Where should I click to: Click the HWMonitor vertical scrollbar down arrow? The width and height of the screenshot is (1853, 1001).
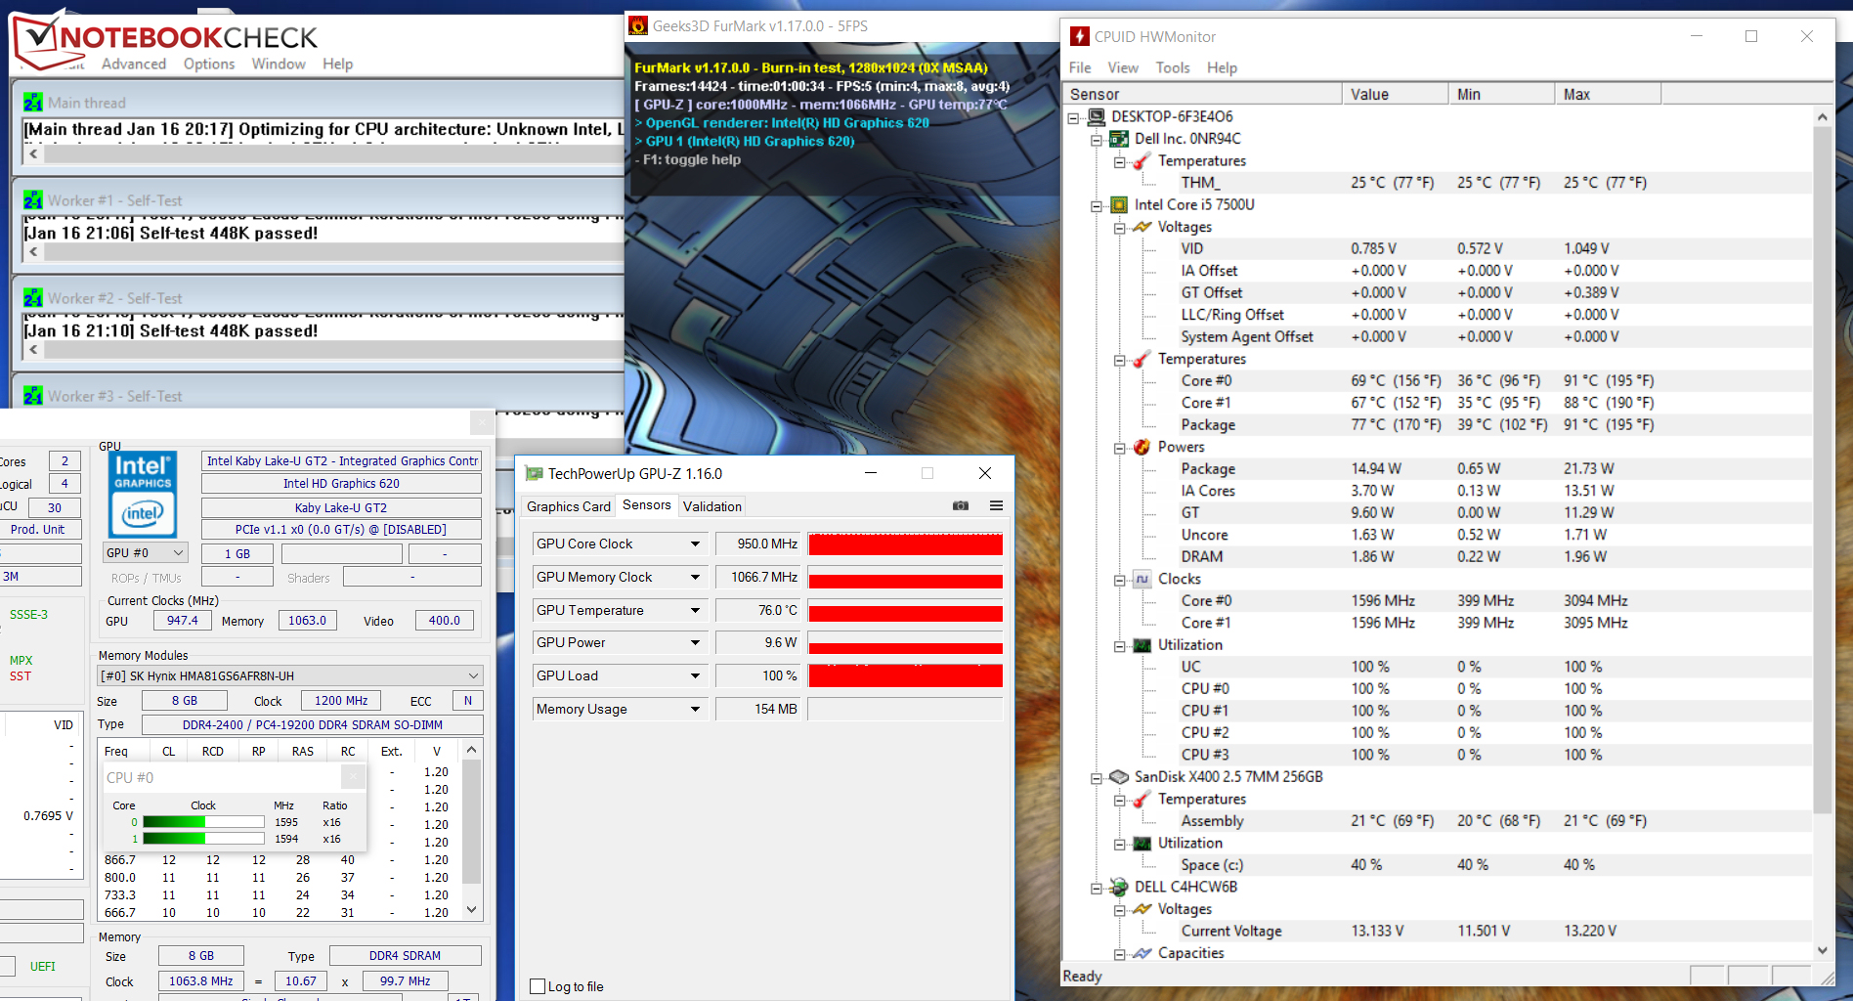[1823, 950]
